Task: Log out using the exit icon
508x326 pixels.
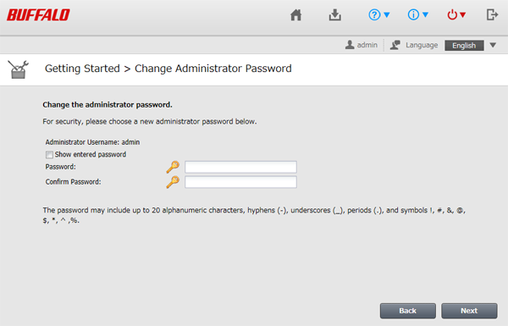Action: tap(492, 15)
